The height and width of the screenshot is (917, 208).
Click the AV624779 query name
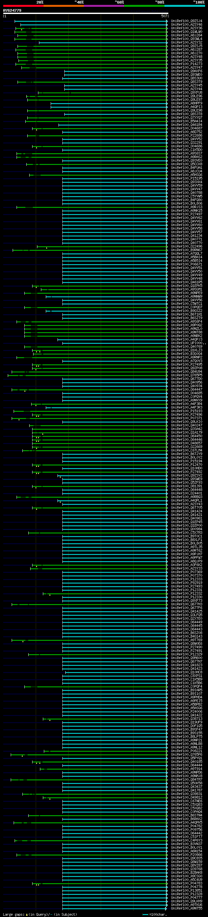tap(12, 10)
